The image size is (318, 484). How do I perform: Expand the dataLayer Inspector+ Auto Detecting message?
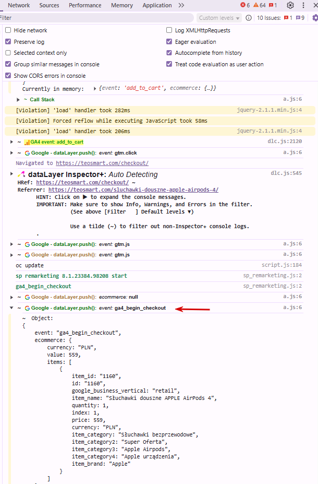click(11, 174)
